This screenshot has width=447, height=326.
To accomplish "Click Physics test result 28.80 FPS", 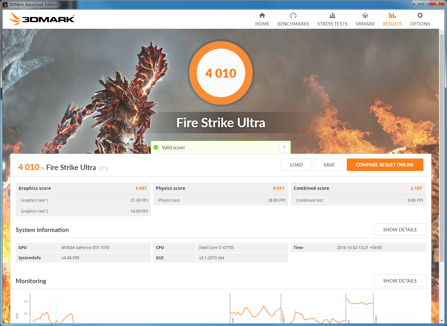I will (x=277, y=200).
